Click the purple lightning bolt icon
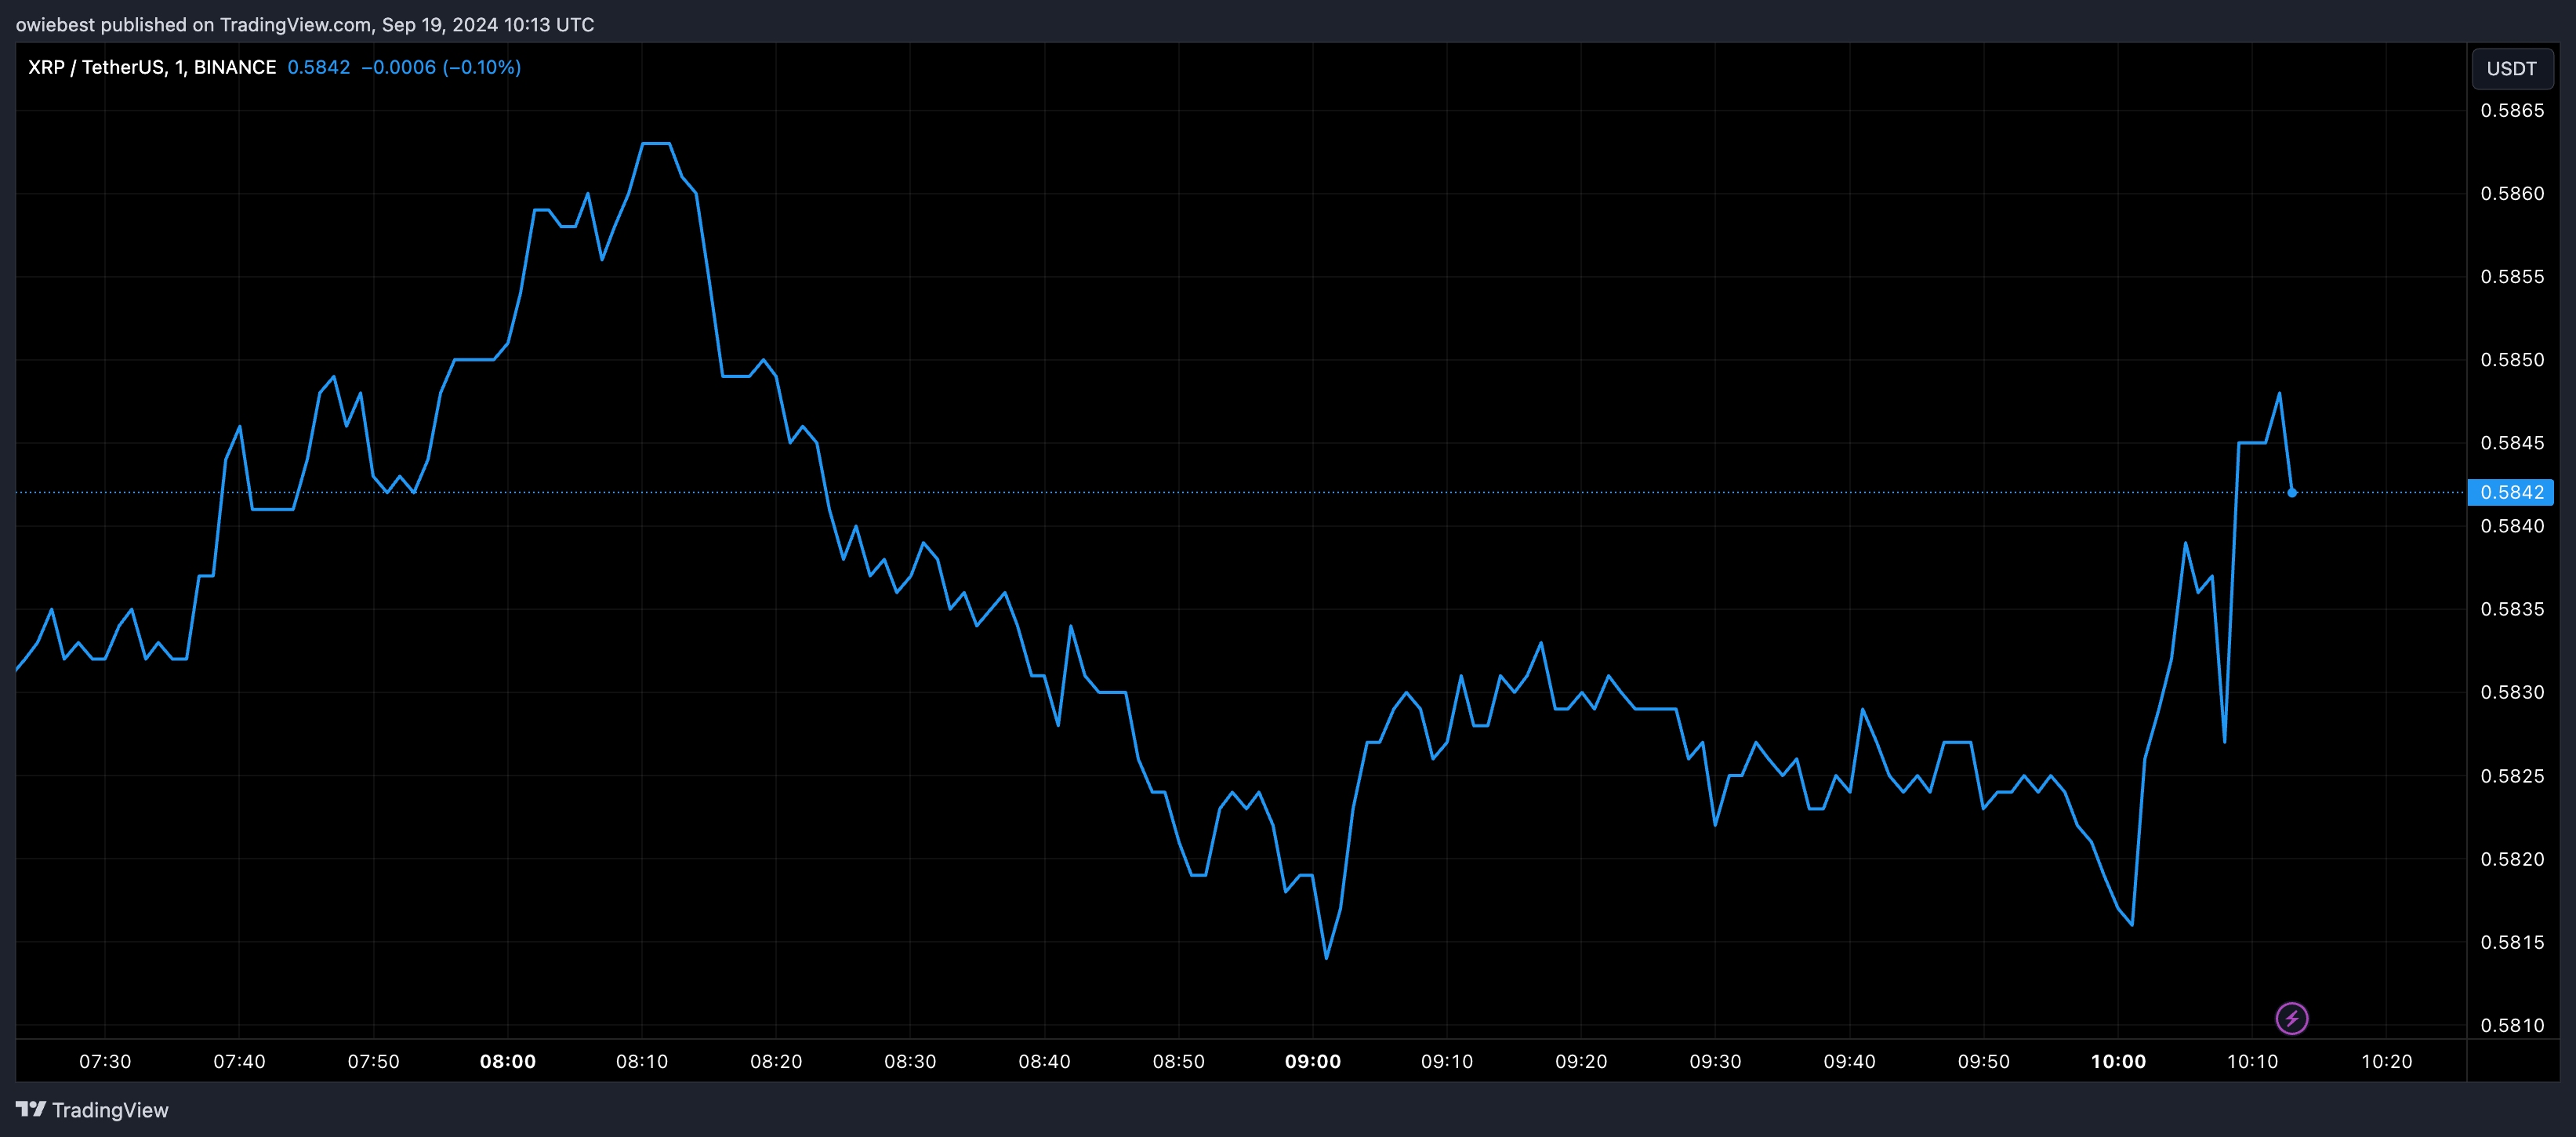The width and height of the screenshot is (2576, 1137). pyautogui.click(x=2291, y=1018)
